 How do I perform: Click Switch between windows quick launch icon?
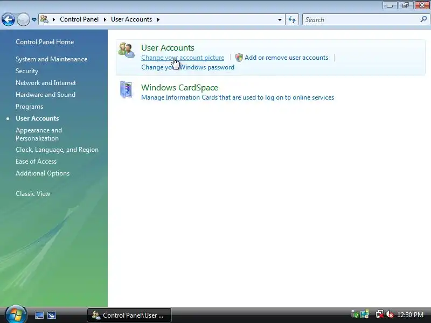(51, 315)
